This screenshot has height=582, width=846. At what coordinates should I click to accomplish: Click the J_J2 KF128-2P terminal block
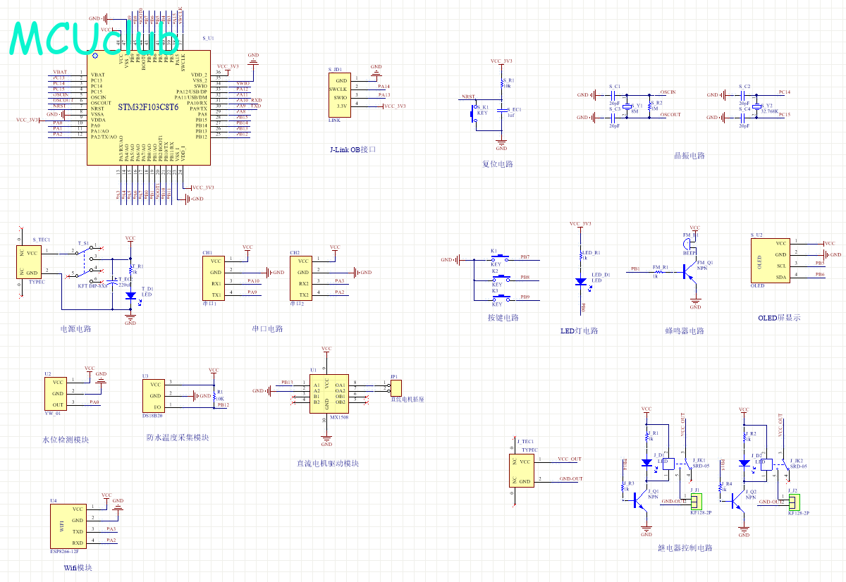pyautogui.click(x=793, y=502)
